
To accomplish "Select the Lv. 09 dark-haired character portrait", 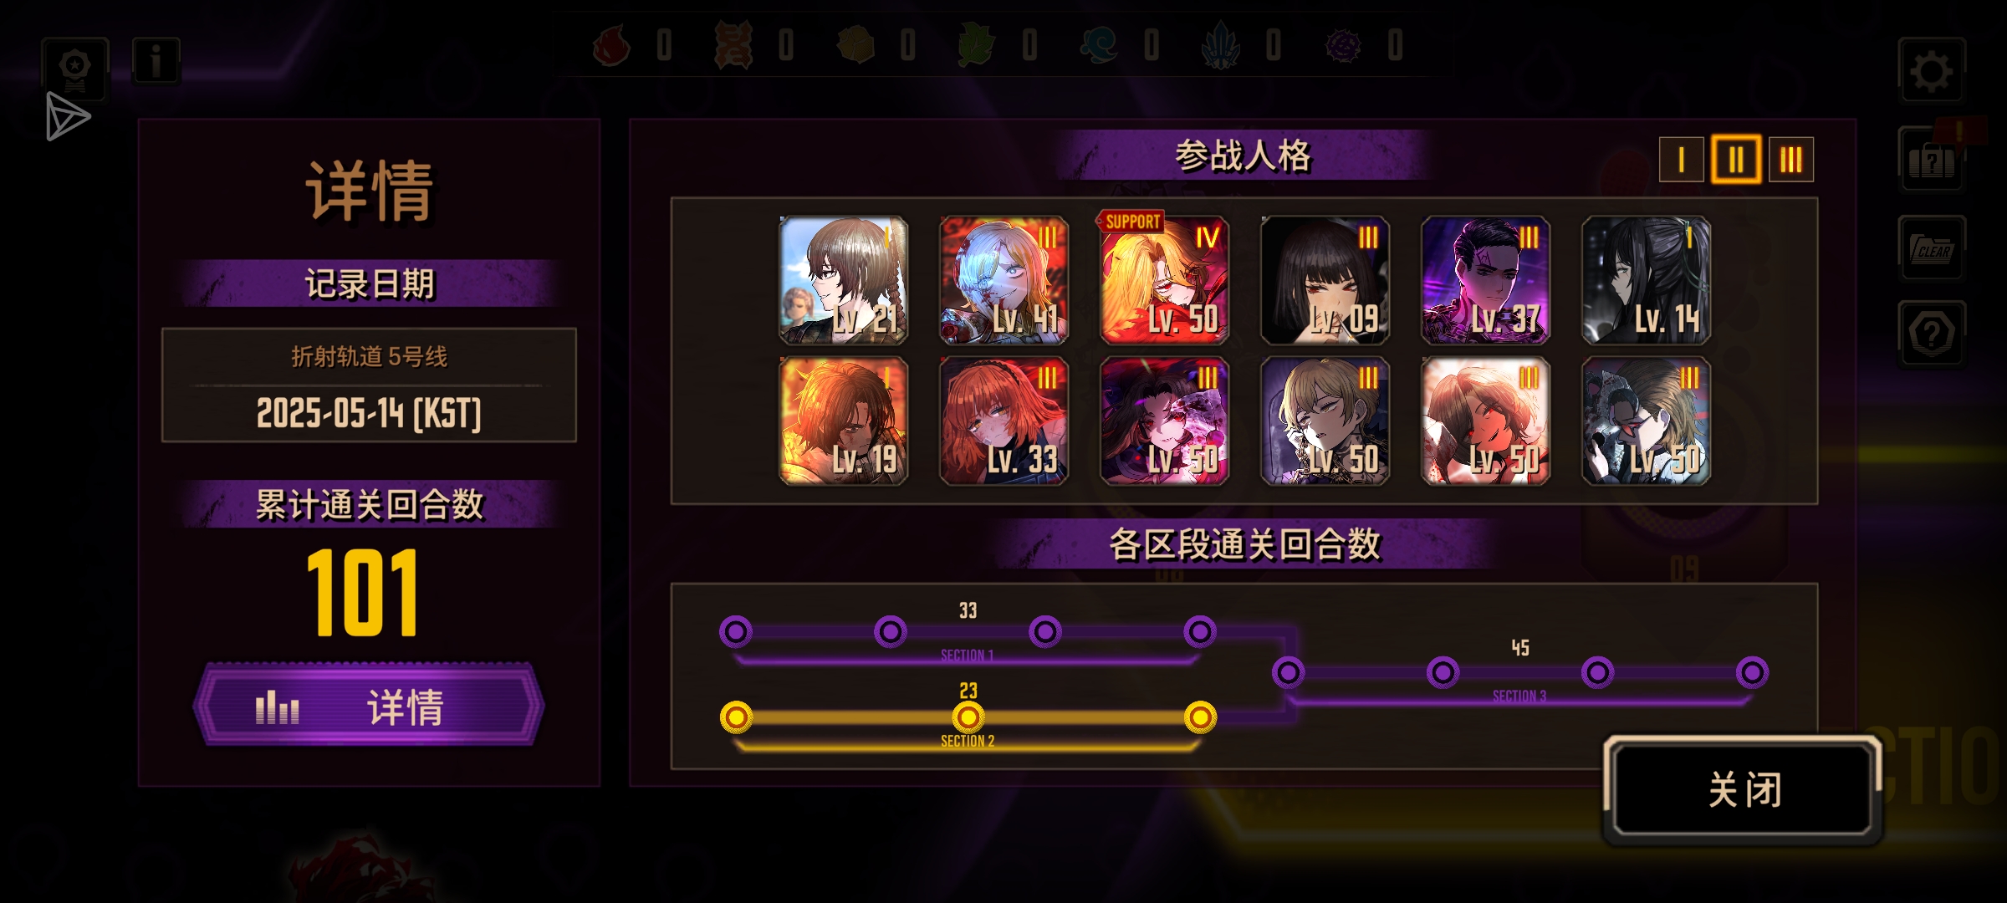I will [1325, 280].
